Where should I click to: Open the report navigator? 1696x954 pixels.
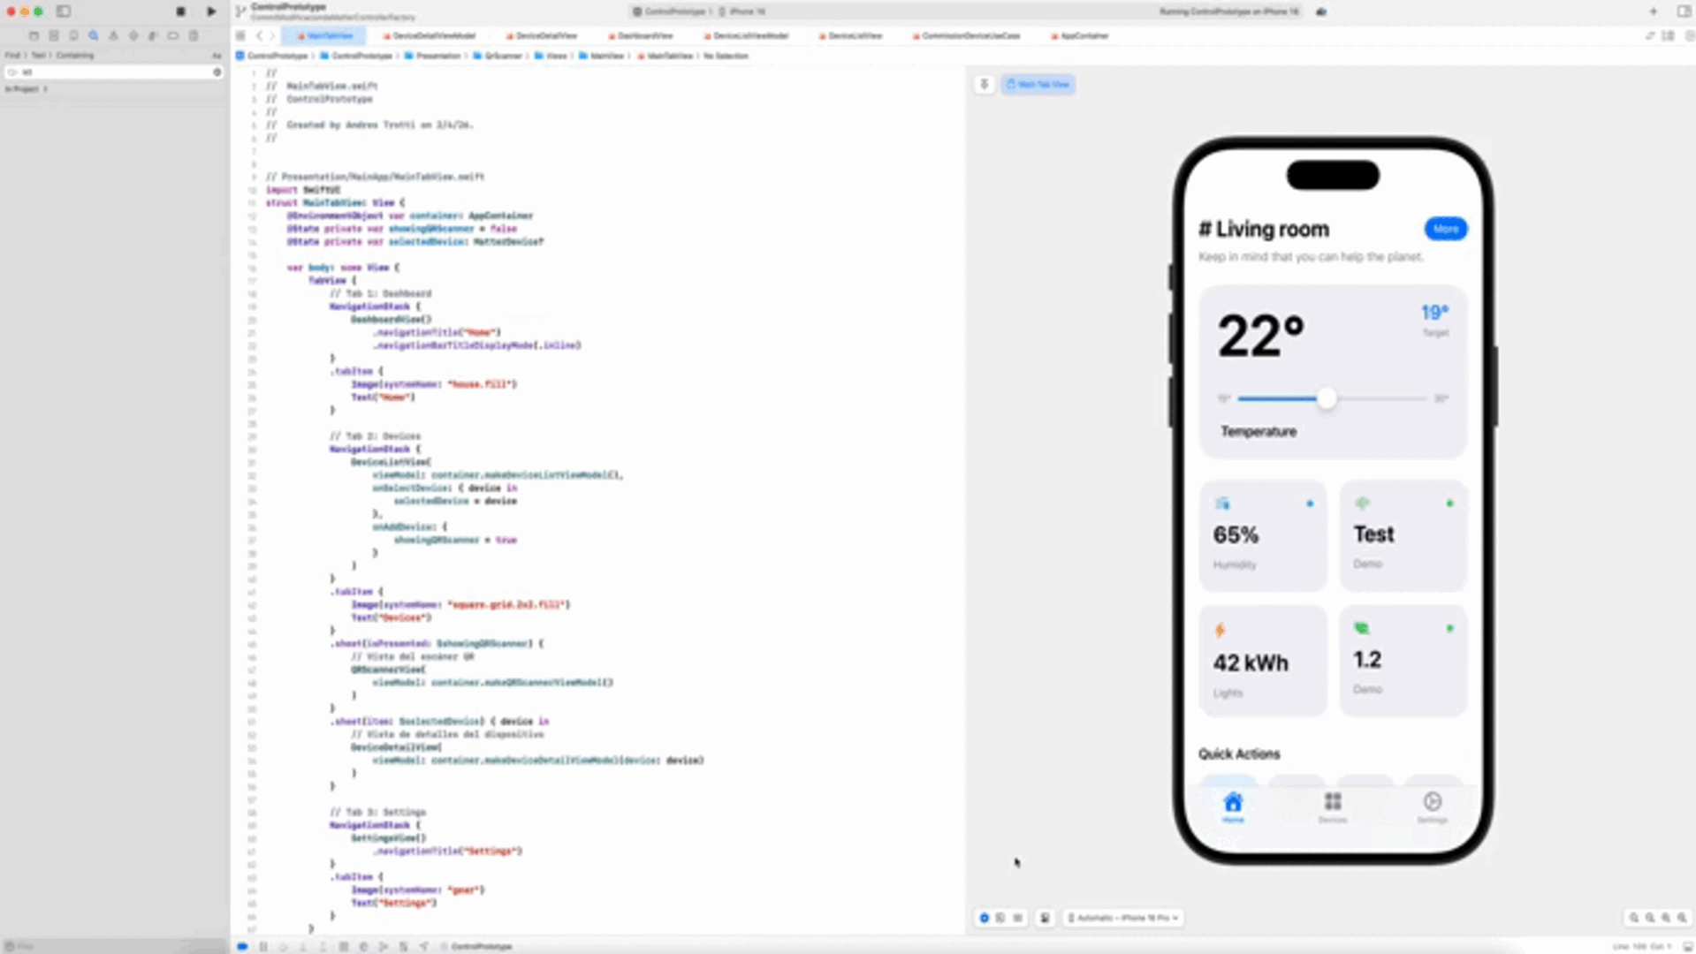coord(194,36)
